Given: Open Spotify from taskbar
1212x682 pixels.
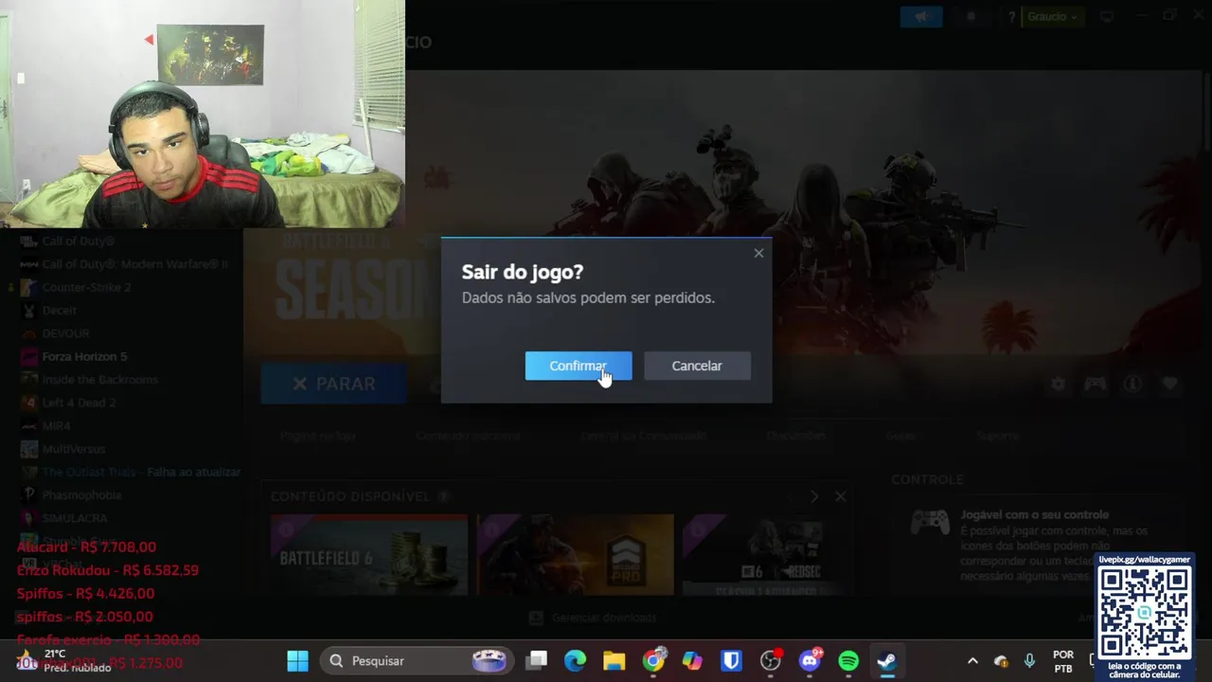Looking at the screenshot, I should click(x=848, y=660).
